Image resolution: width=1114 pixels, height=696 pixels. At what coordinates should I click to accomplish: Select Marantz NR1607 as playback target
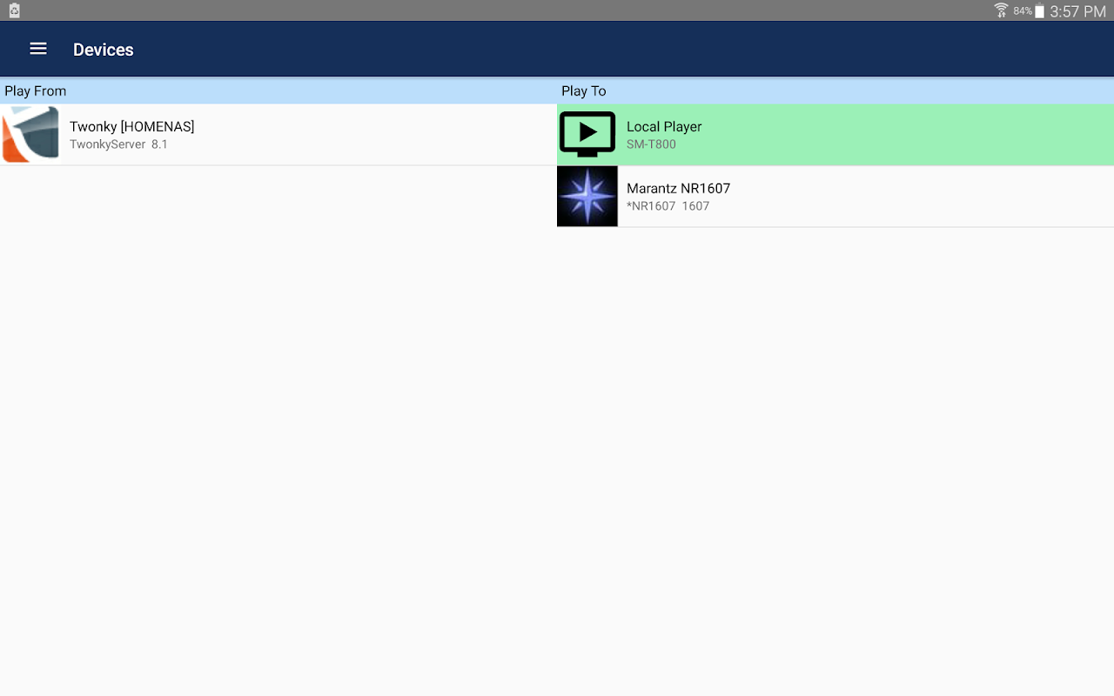click(x=835, y=197)
